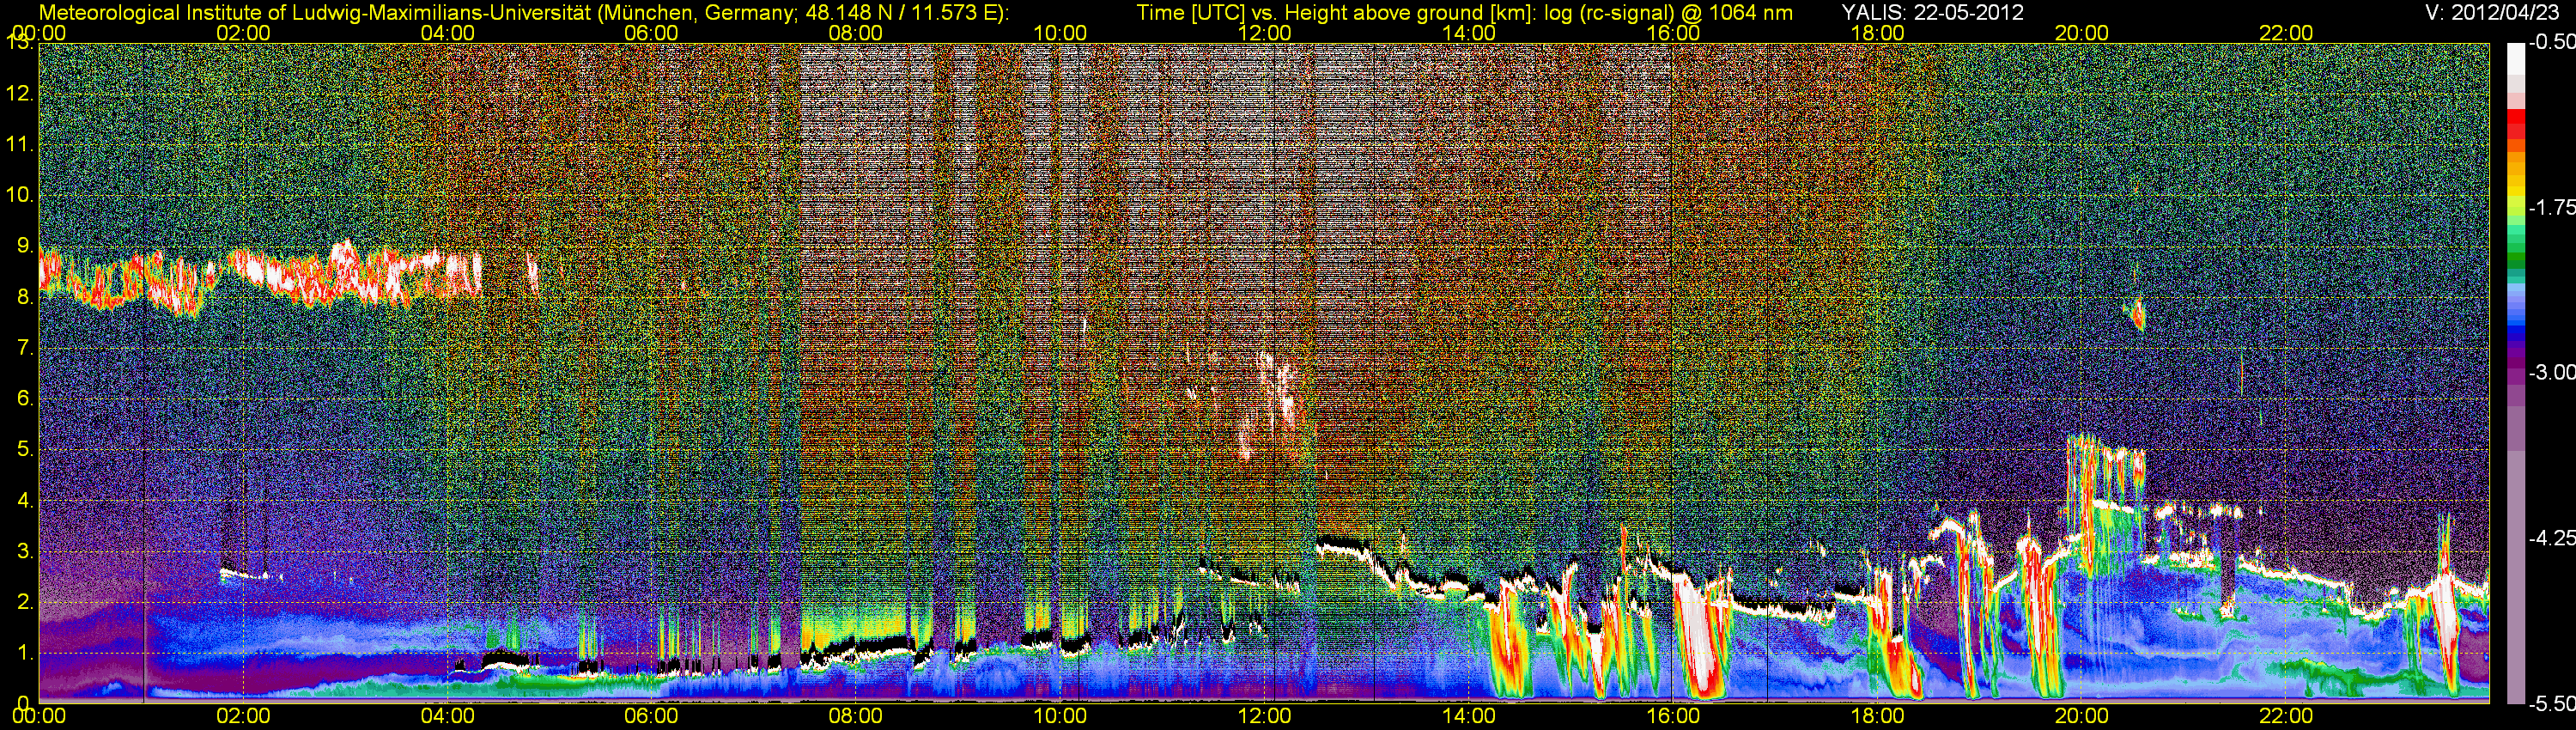Viewport: 2576px width, 730px height.
Task: Click the height axis label '6.'
Action: (25, 398)
